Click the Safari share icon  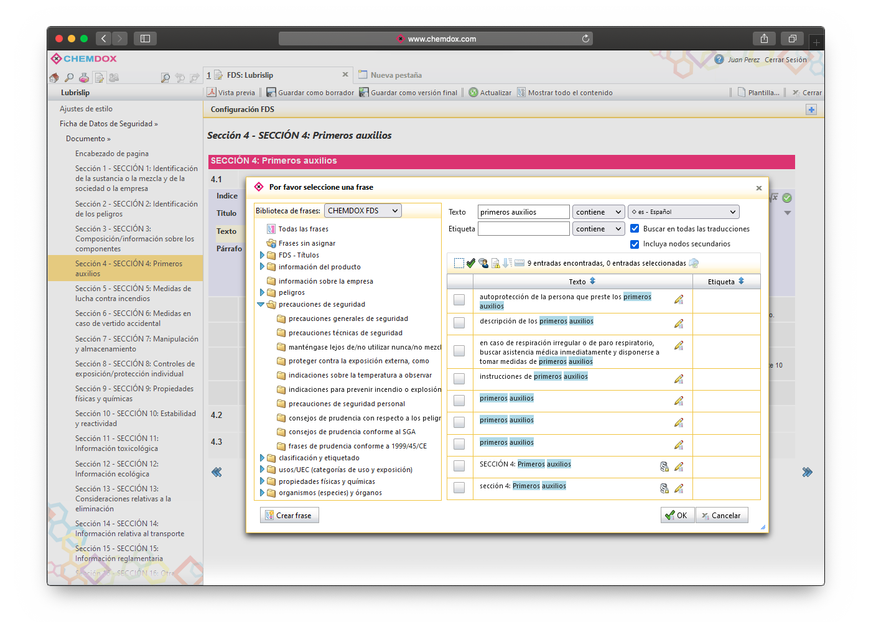coord(764,39)
